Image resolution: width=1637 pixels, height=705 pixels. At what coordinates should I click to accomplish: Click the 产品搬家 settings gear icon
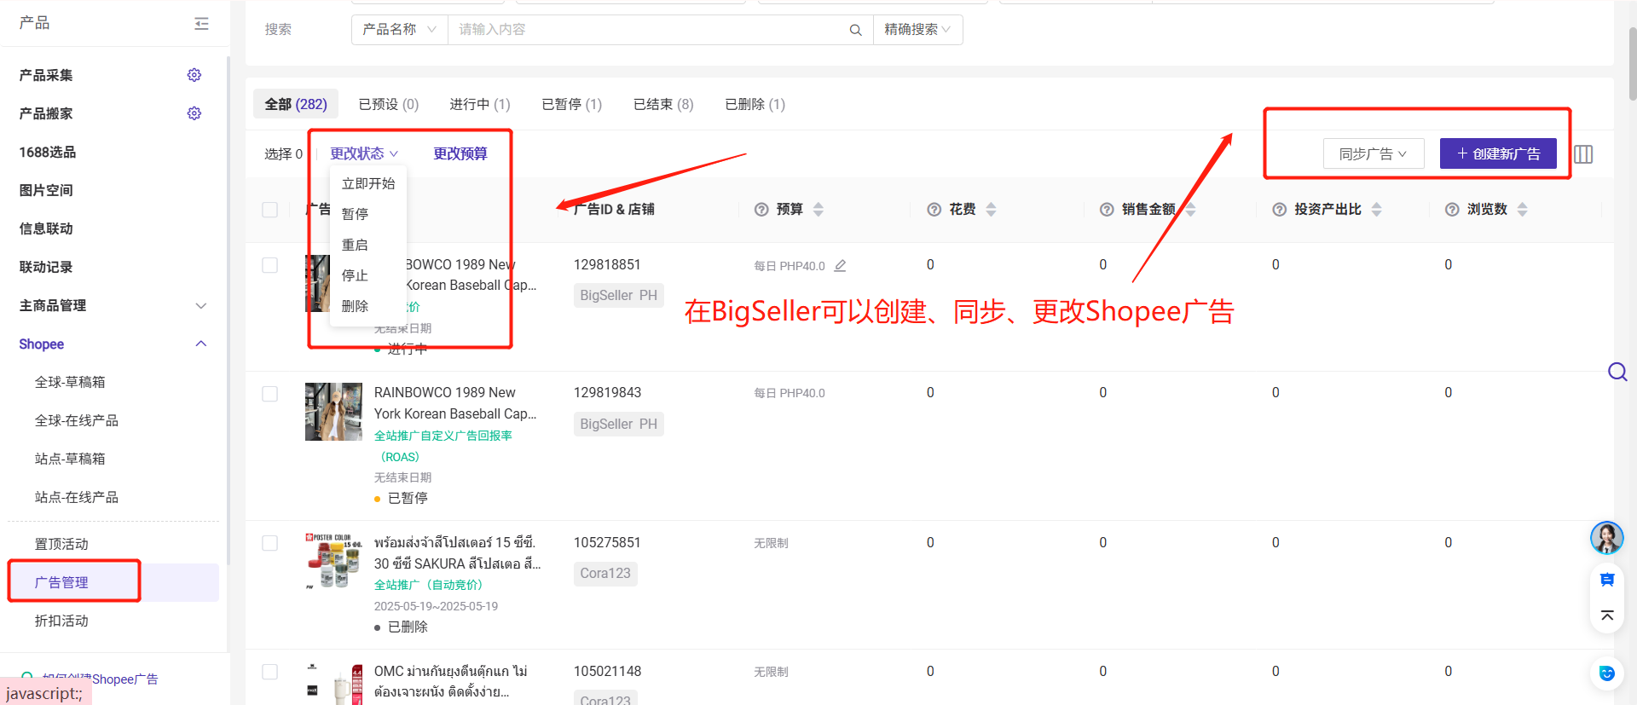coord(194,113)
